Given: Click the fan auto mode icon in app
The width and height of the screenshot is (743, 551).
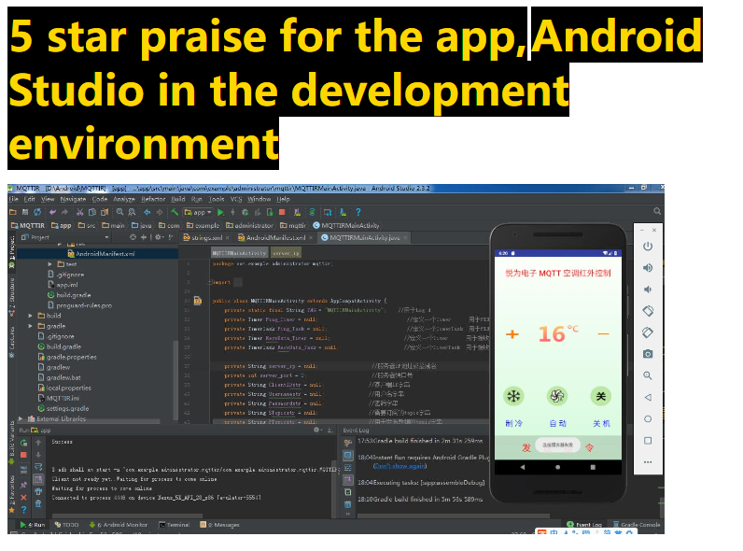Looking at the screenshot, I should (x=557, y=396).
